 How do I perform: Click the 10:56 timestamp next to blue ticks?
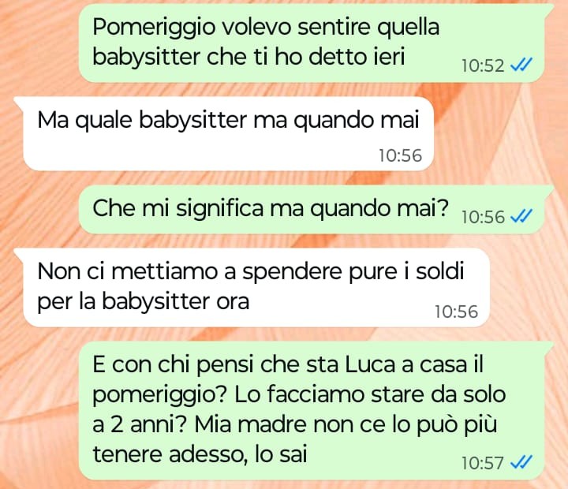483,217
